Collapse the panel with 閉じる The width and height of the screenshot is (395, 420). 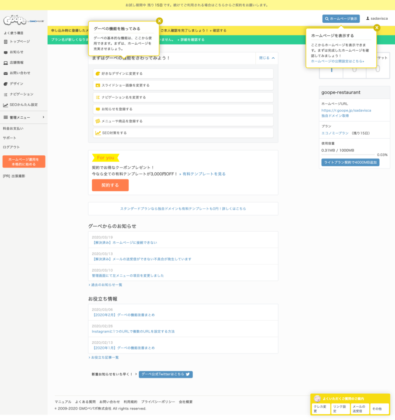(267, 58)
